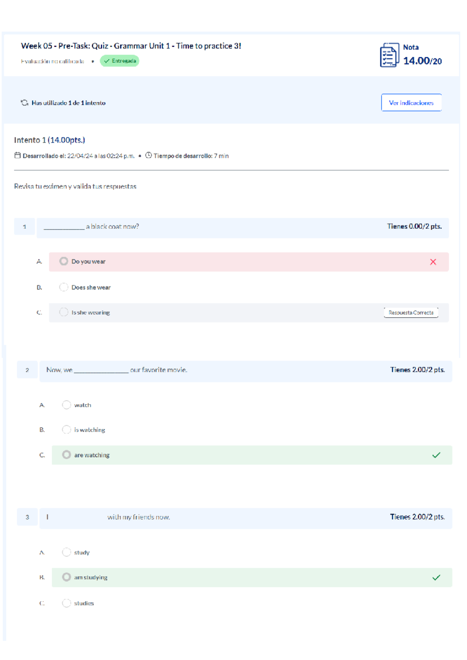Select the 'am studying' radio option
Image resolution: width=467 pixels, height=660 pixels.
click(x=67, y=577)
